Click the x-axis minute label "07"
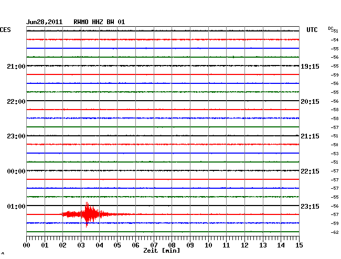This screenshot has width=341, height=259. [x=154, y=245]
